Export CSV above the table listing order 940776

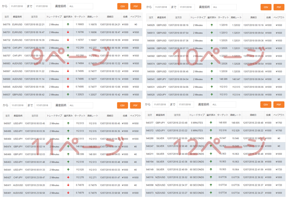[123, 6]
